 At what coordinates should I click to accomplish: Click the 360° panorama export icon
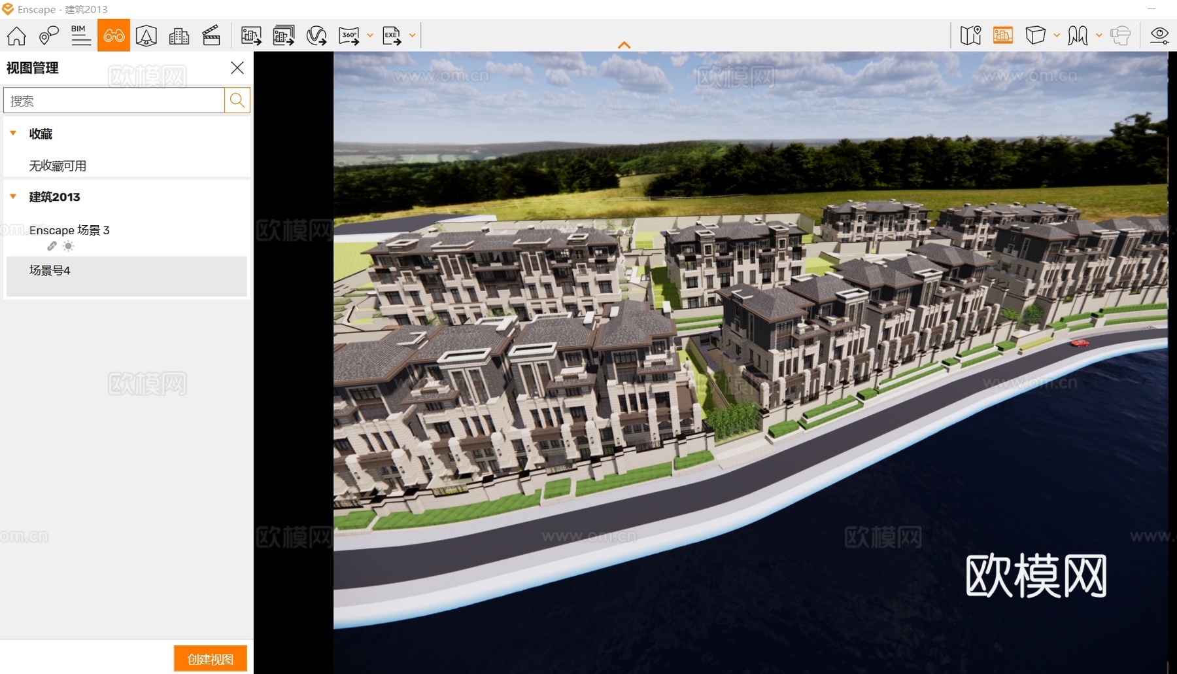[x=349, y=35]
